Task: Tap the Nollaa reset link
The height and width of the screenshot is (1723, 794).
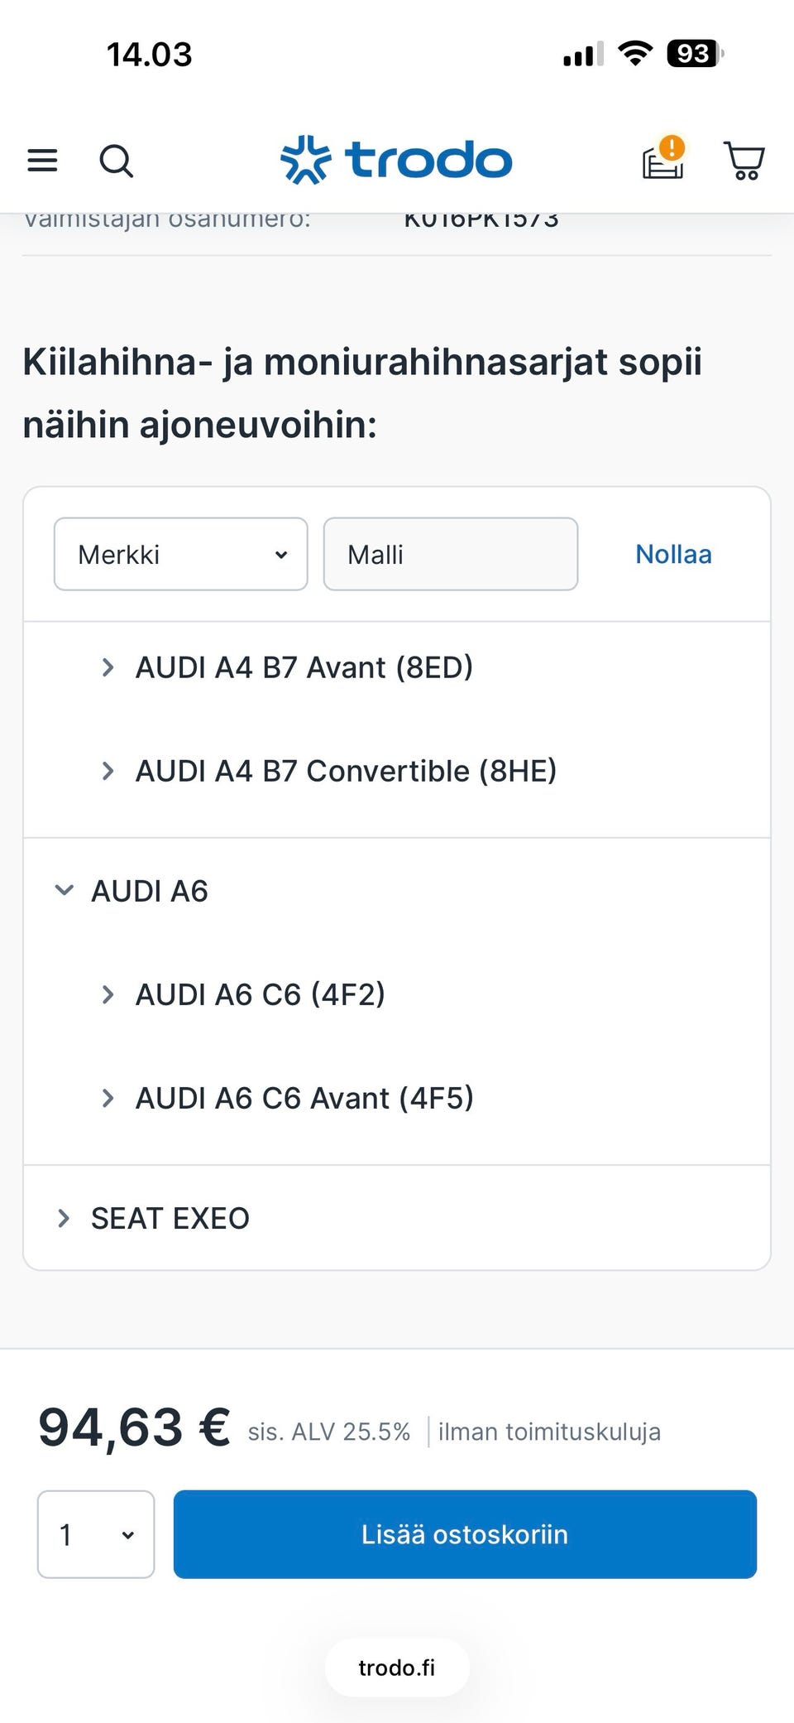Action: click(x=673, y=554)
